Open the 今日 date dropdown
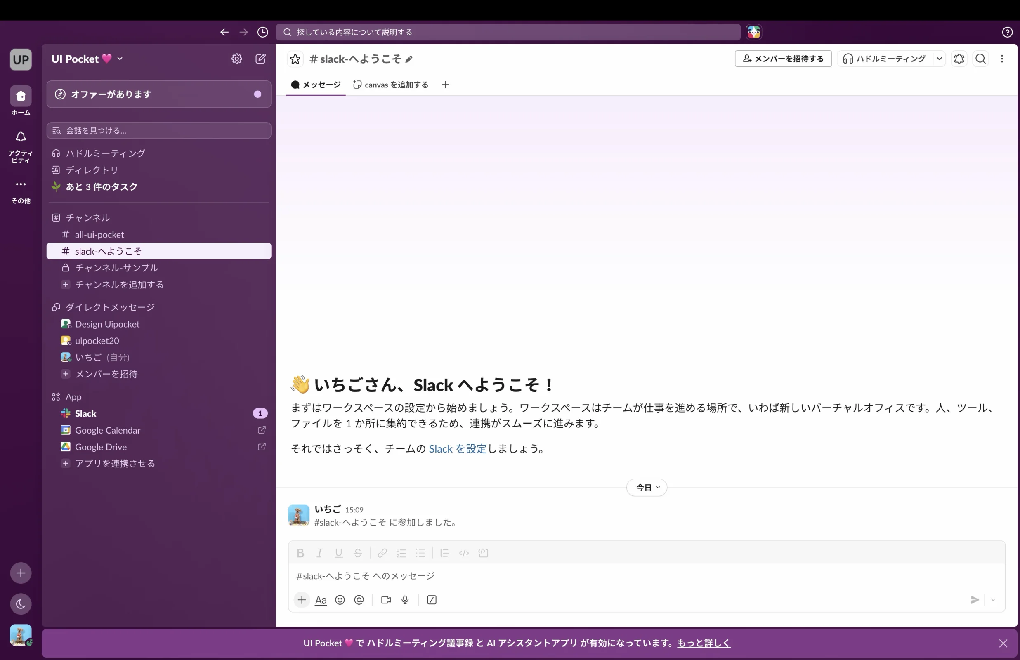The width and height of the screenshot is (1020, 660). 647,487
